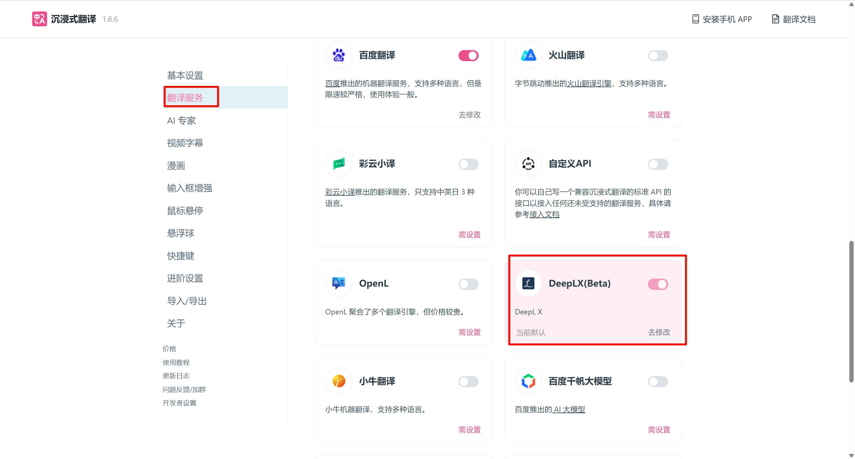Open the 使用教程 link
This screenshot has width=855, height=459.
(x=176, y=362)
